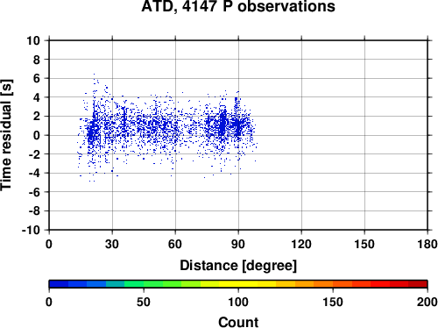This screenshot has height=328, width=438.
Task: Click the x-axis tick label 90
Action: pos(238,244)
